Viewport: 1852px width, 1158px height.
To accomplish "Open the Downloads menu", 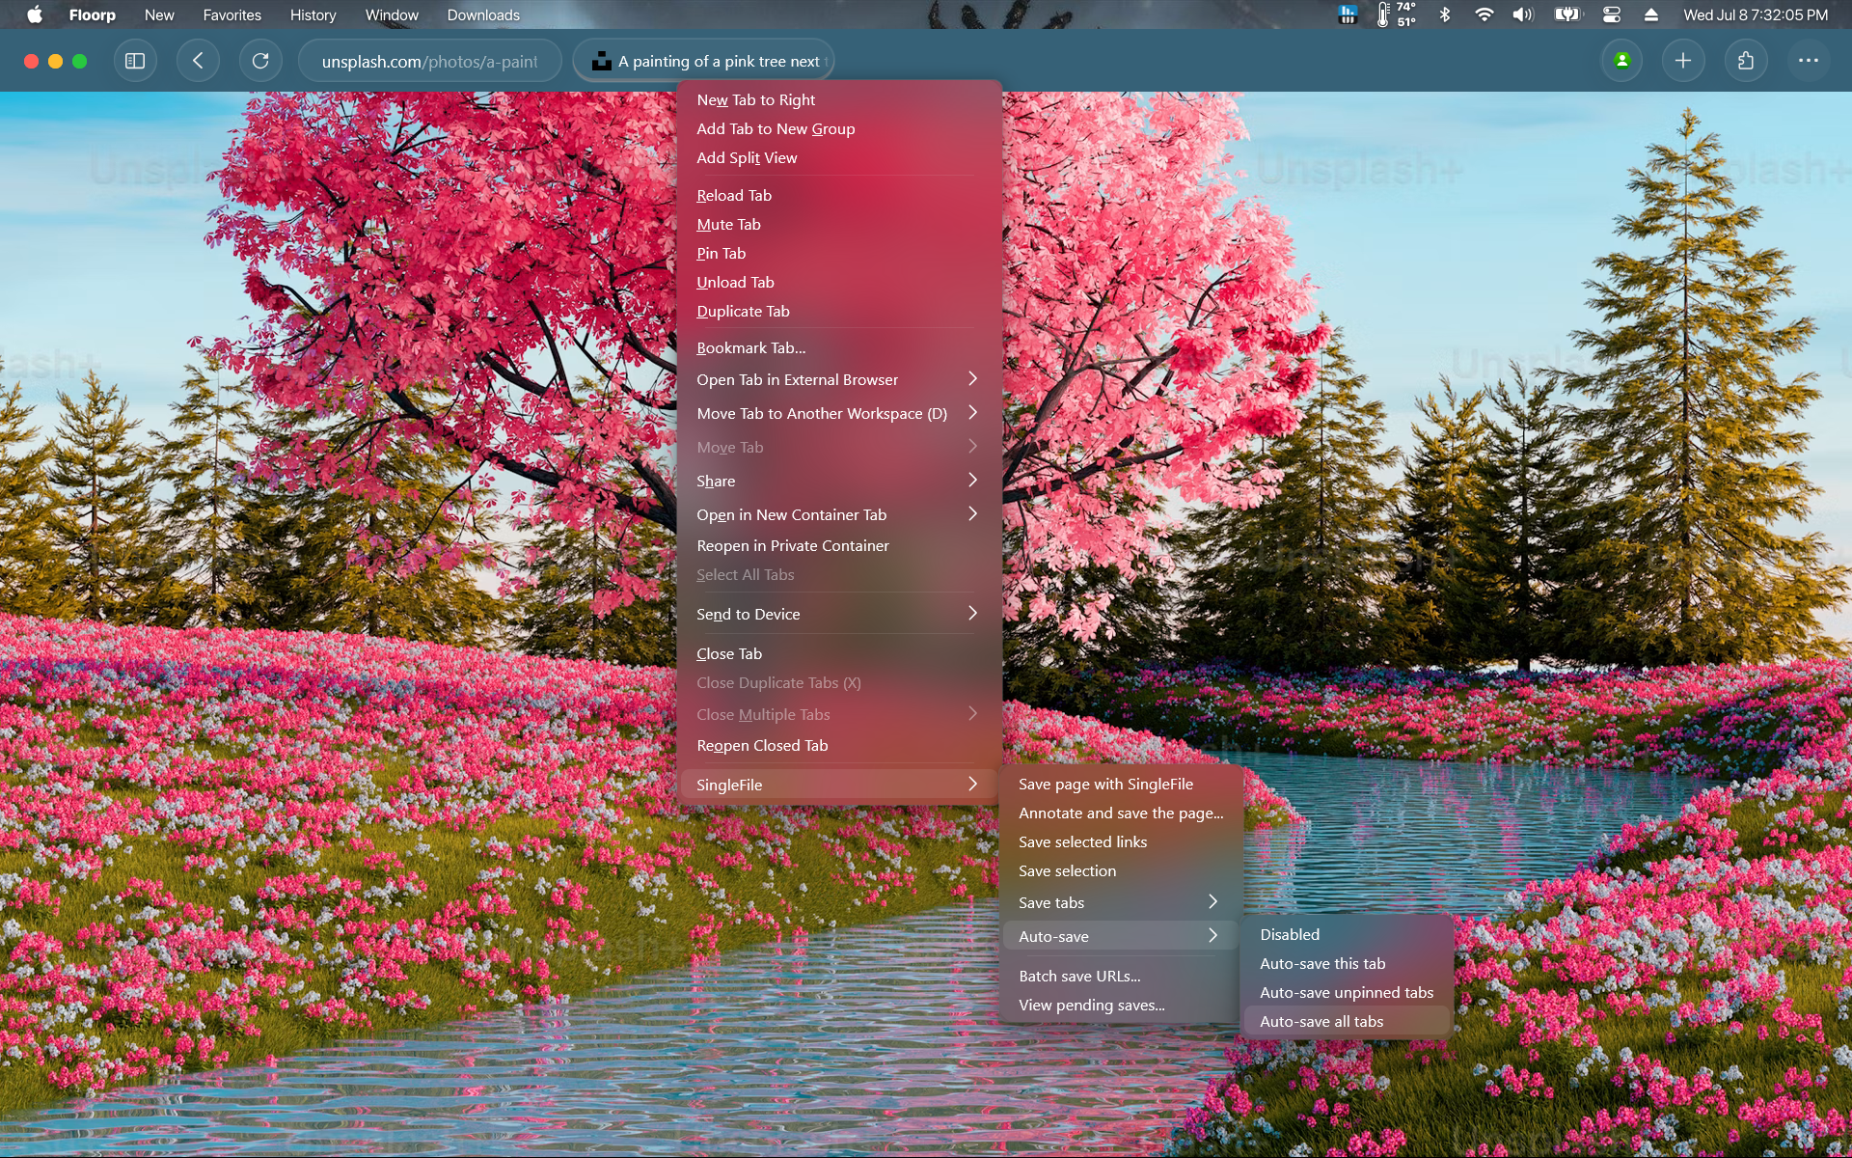I will pos(483,14).
